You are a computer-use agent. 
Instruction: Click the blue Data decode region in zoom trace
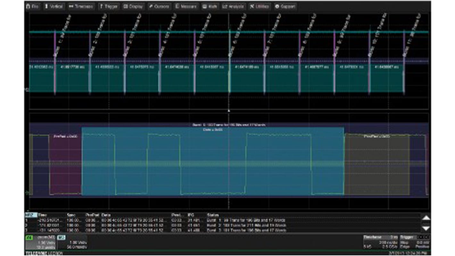(x=213, y=161)
